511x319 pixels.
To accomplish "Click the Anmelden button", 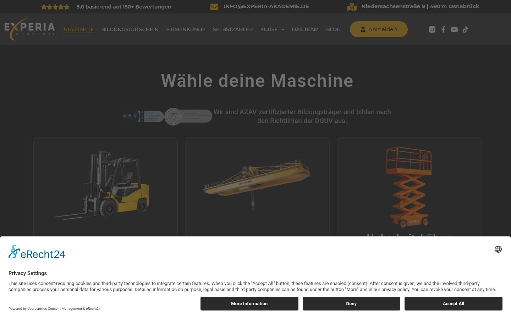I will coord(379,29).
